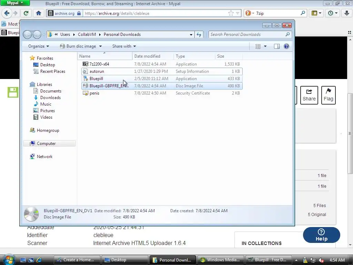Select the Bluepill-GBPFRE disc image file
The image size is (353, 265).
pos(162,86)
